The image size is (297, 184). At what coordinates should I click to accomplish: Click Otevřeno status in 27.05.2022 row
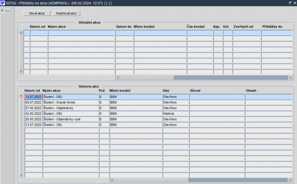point(176,108)
